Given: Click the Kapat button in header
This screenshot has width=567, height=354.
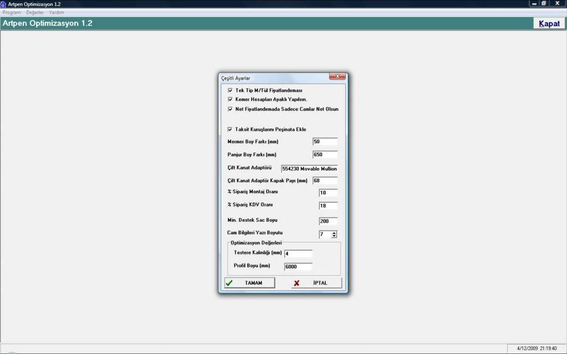Looking at the screenshot, I should [549, 24].
